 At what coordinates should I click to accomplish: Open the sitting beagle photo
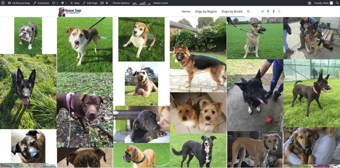tap(141, 39)
